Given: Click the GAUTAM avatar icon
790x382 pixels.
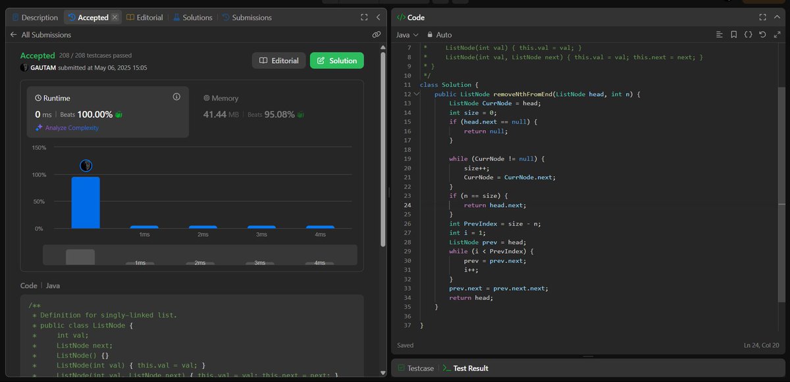Looking at the screenshot, I should (24, 68).
